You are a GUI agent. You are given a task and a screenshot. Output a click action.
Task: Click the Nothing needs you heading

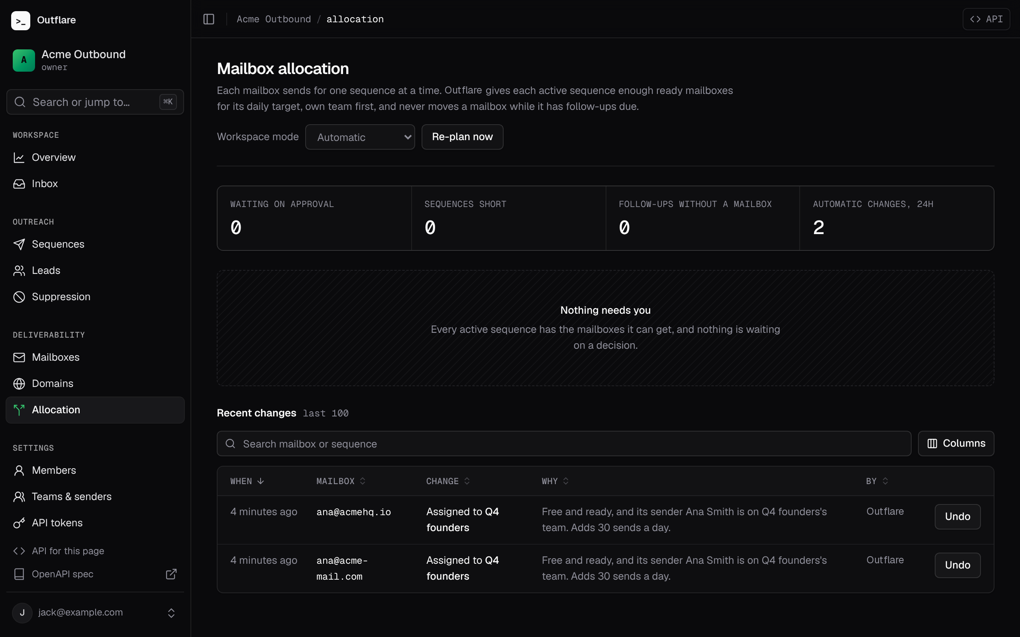pos(605,311)
